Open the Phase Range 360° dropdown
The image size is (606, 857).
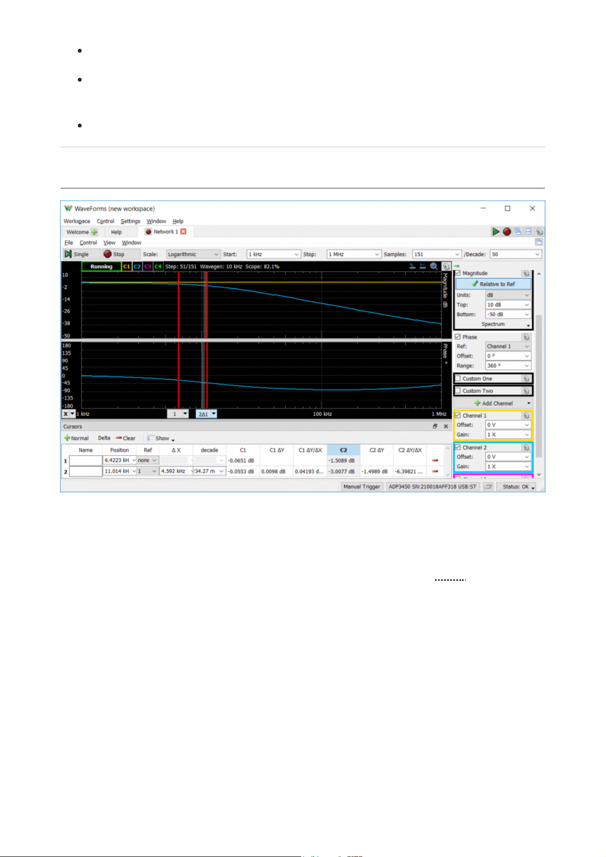[508, 366]
